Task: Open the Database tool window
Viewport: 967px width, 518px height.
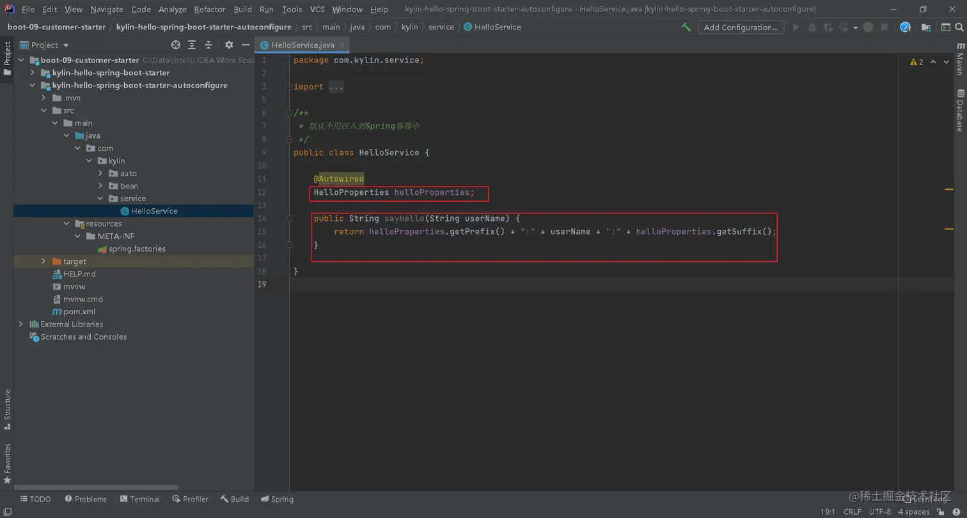Action: click(x=960, y=110)
